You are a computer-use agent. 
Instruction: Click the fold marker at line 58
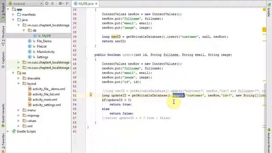(86, 122)
